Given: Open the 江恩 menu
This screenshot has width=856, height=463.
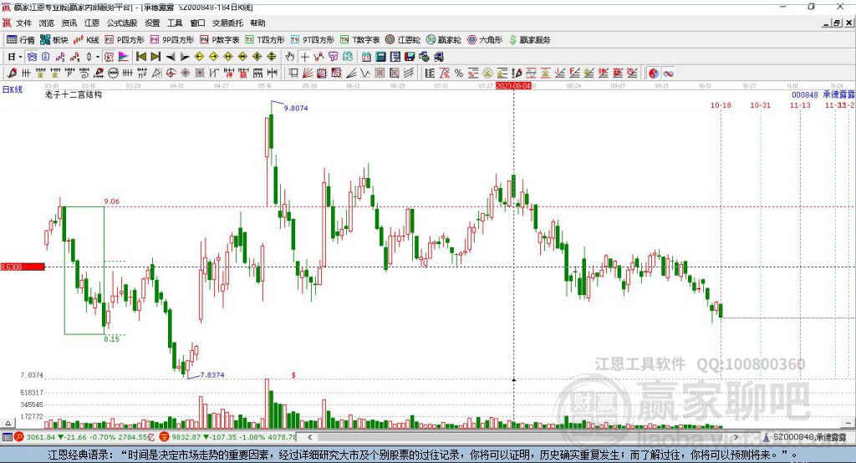Looking at the screenshot, I should [92, 23].
